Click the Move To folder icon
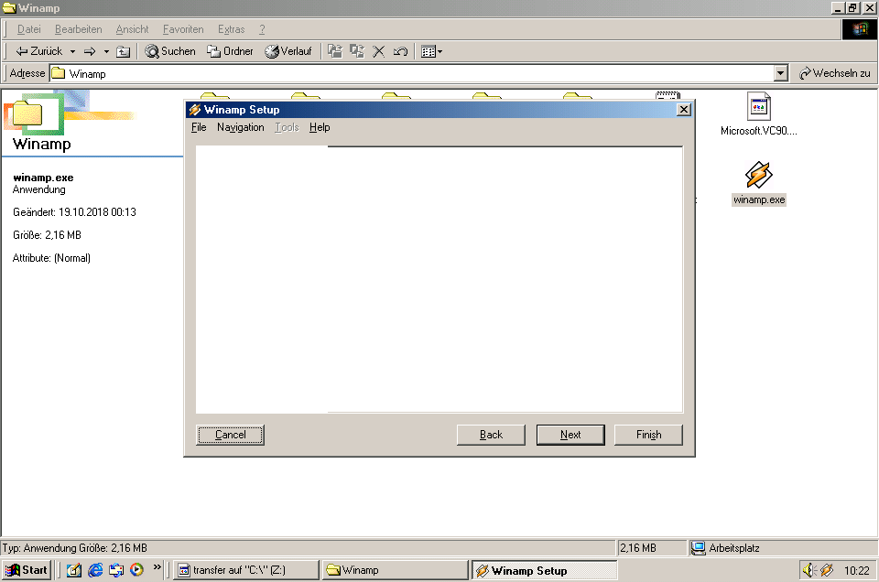 click(x=335, y=51)
